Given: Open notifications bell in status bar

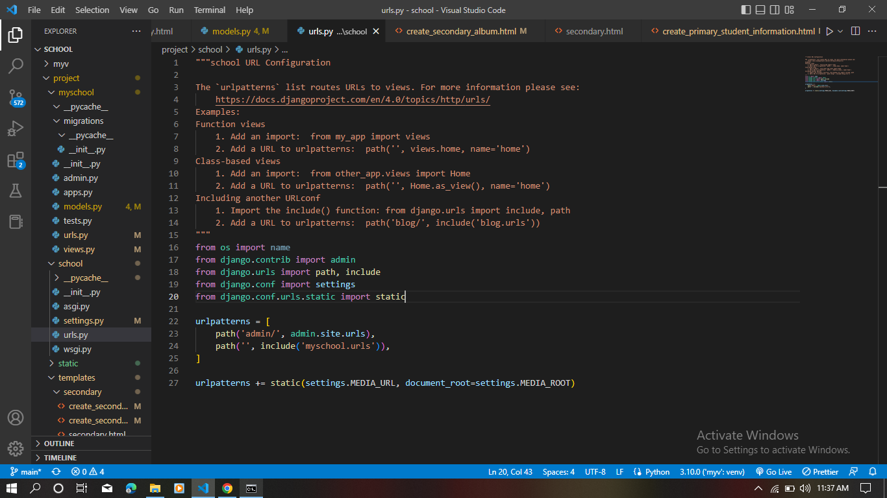Looking at the screenshot, I should pyautogui.click(x=873, y=471).
